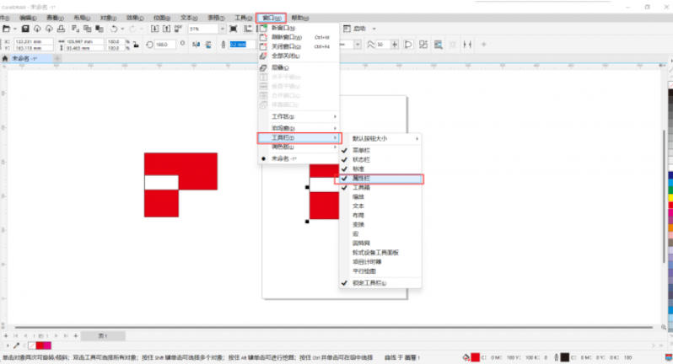Click the close window icon in Window menu
The width and height of the screenshot is (673, 364).
coord(263,46)
